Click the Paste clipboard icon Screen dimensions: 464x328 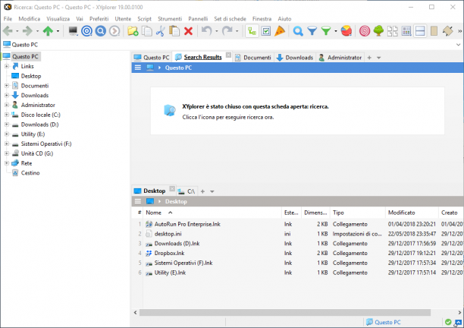[x=174, y=31]
